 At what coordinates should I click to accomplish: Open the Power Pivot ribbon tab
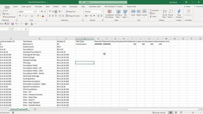click(x=131, y=6)
